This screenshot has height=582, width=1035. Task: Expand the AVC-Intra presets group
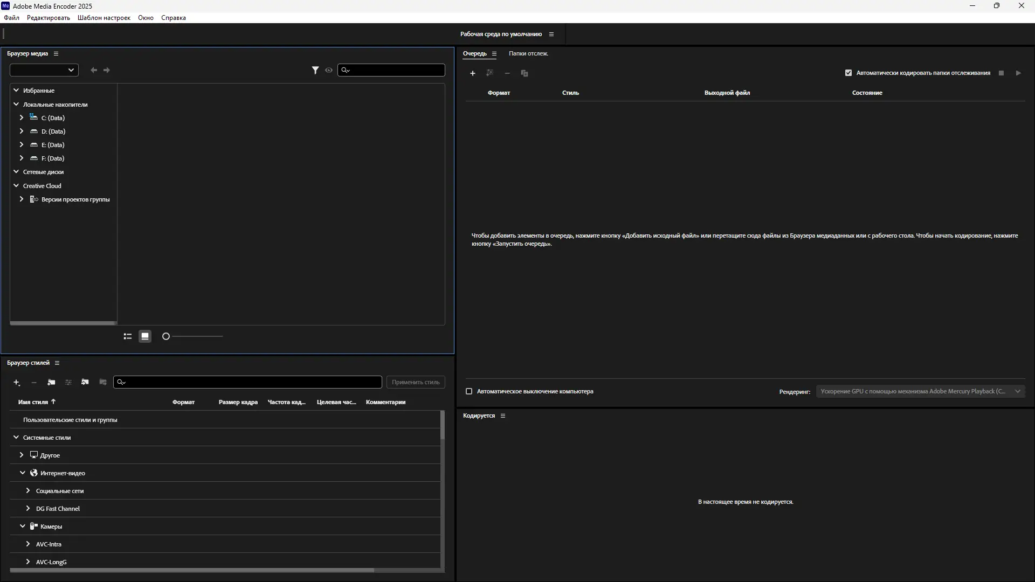[27, 544]
